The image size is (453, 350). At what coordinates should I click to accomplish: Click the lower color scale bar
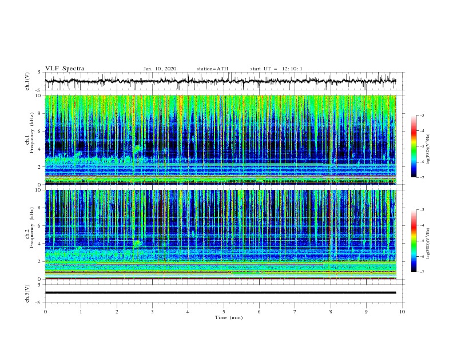pos(414,241)
